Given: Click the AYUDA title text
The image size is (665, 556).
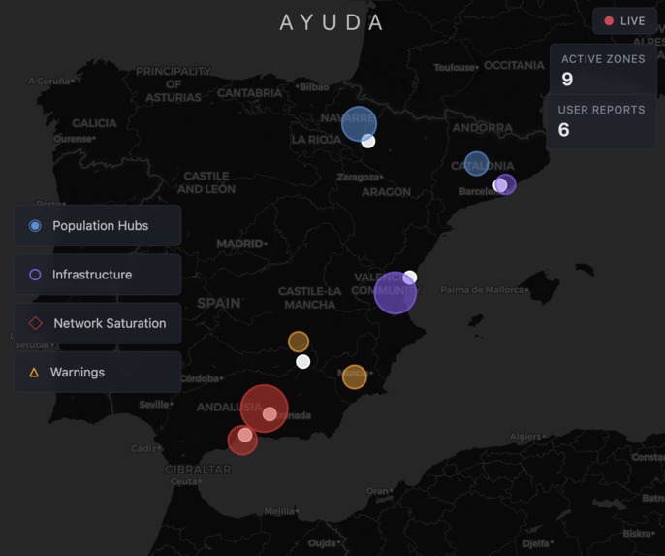Looking at the screenshot, I should click(332, 22).
